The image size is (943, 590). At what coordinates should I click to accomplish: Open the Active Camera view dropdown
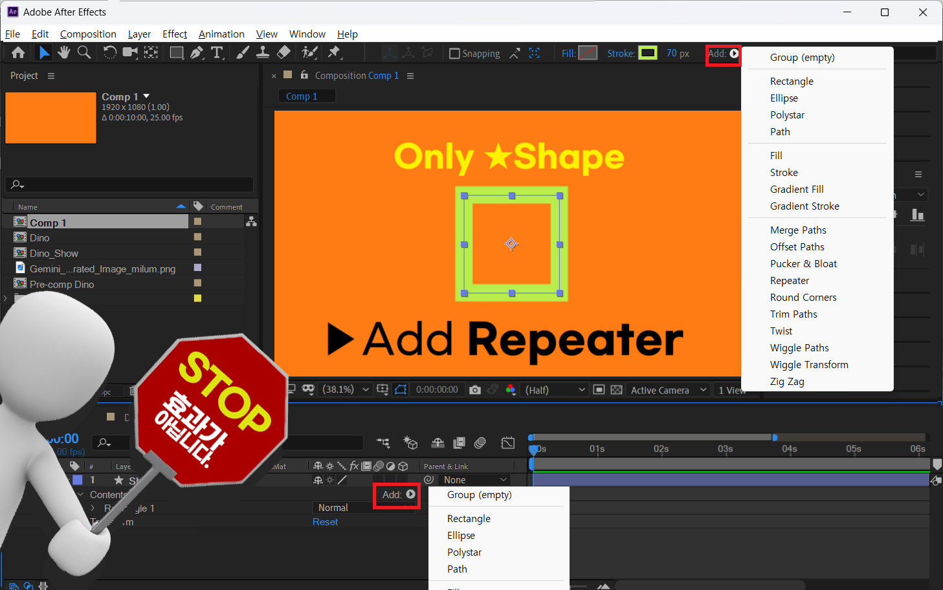coord(669,389)
